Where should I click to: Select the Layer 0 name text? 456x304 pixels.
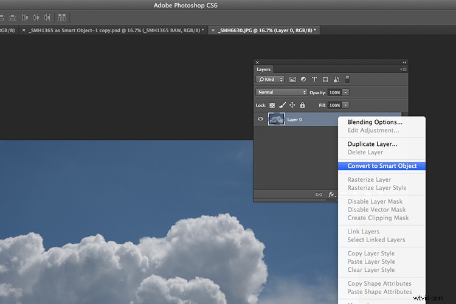point(294,120)
